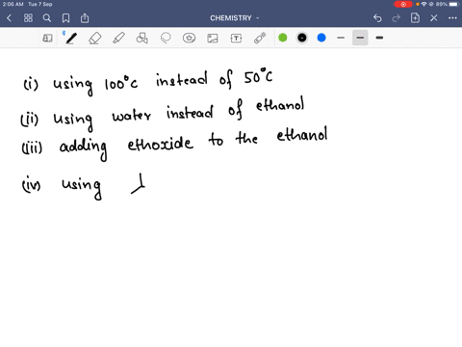Redo the undone stroke
462x347 pixels.
397,18
